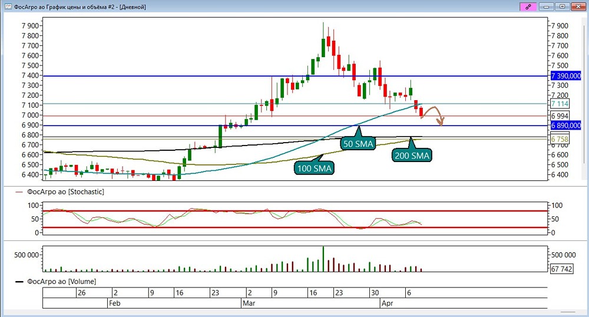Click the tallest green volume bar
Image resolution: width=589 pixels, height=317 pixels.
(x=323, y=259)
